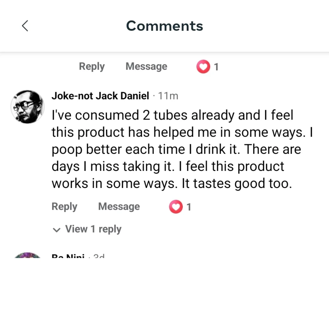Click the back arrow to exit Comments
Screen dimensions: 329x329
tap(25, 26)
